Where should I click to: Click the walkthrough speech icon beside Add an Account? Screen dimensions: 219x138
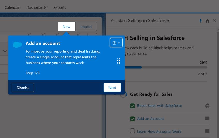(x=207, y=118)
